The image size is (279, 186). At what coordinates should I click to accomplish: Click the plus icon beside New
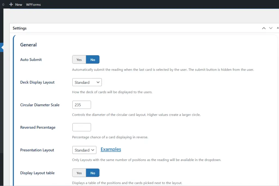[11, 4]
